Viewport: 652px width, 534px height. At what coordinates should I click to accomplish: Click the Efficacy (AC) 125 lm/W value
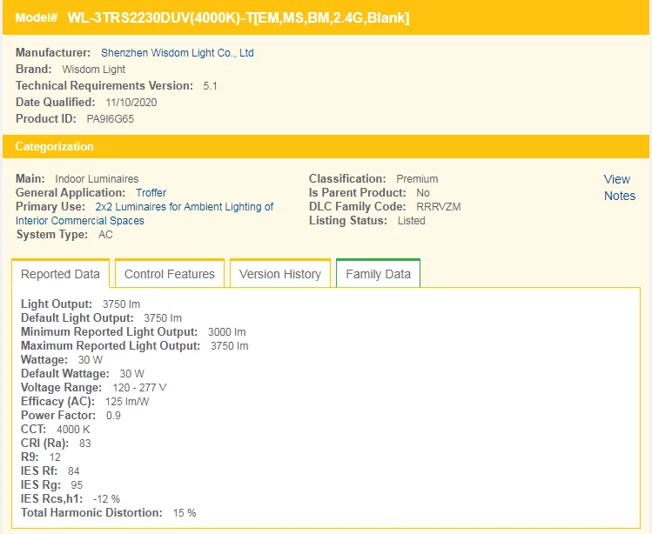(127, 402)
